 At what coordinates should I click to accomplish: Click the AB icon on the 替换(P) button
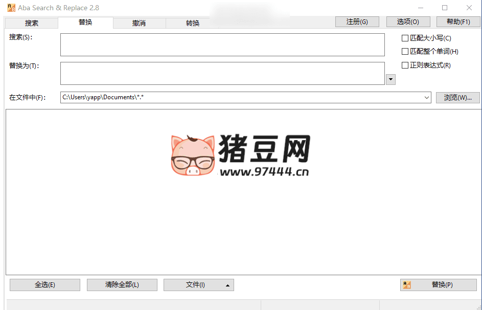coord(407,285)
